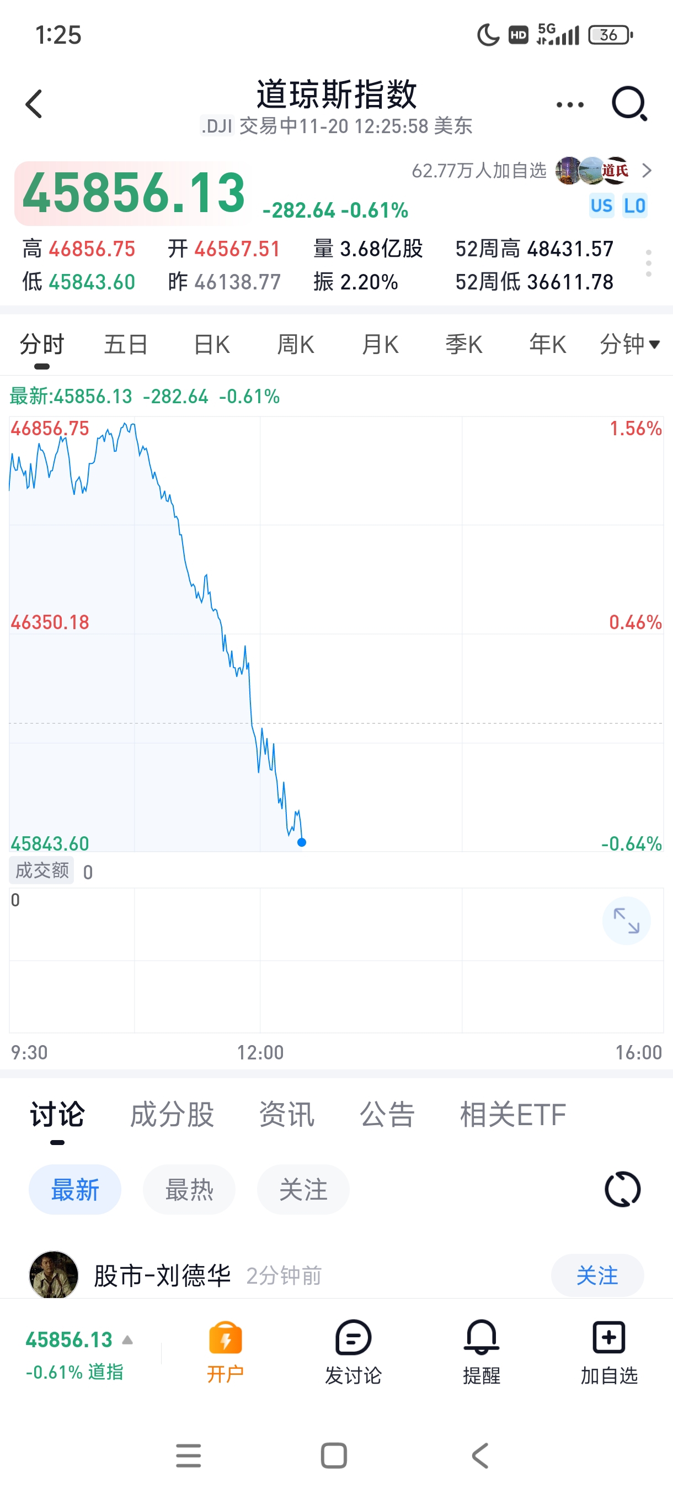Switch to the 成分股 tab
Screen dimensions: 673x1498
(x=173, y=1114)
